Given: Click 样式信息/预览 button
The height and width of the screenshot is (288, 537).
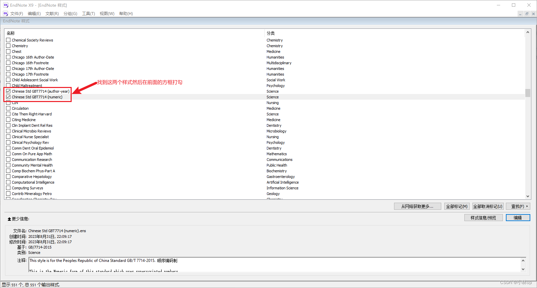Looking at the screenshot, I should tap(483, 218).
